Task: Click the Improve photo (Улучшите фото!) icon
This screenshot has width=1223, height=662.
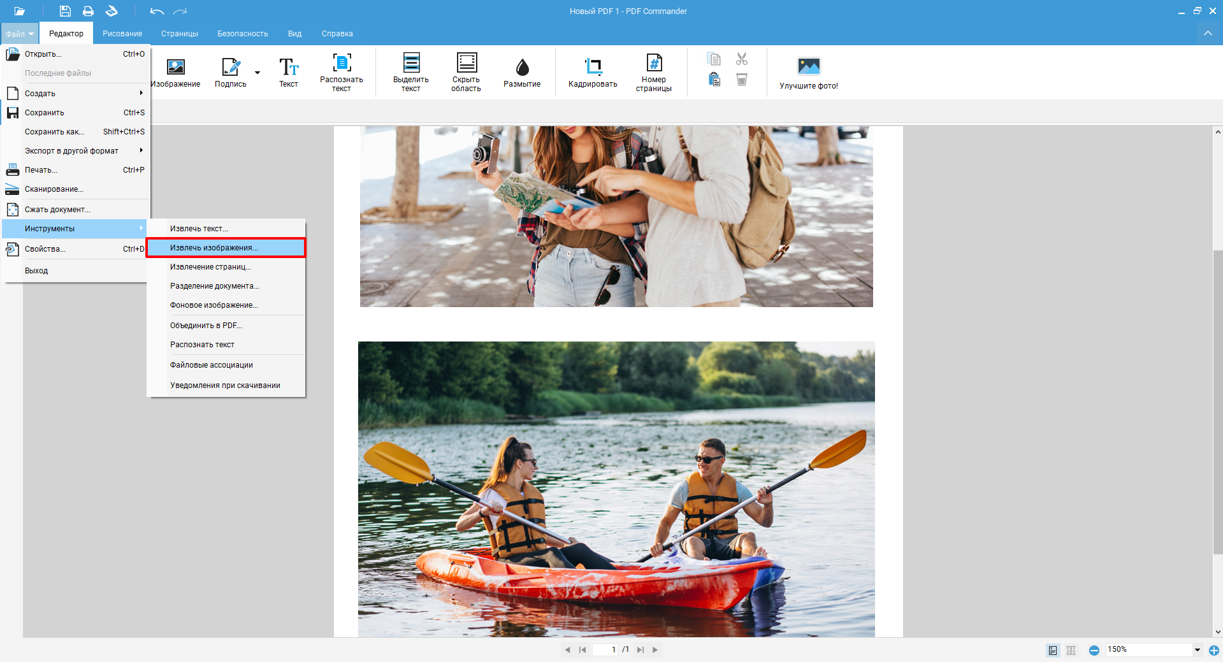Action: pyautogui.click(x=809, y=66)
